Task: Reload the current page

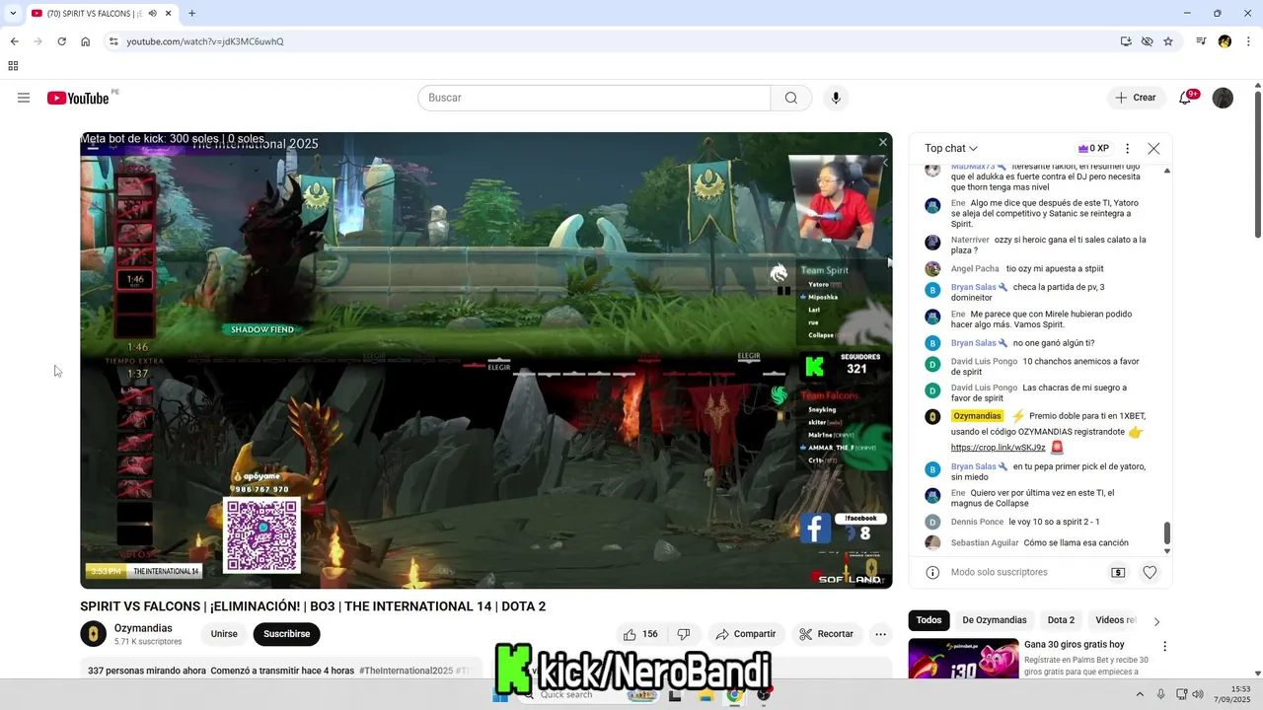Action: 61,41
